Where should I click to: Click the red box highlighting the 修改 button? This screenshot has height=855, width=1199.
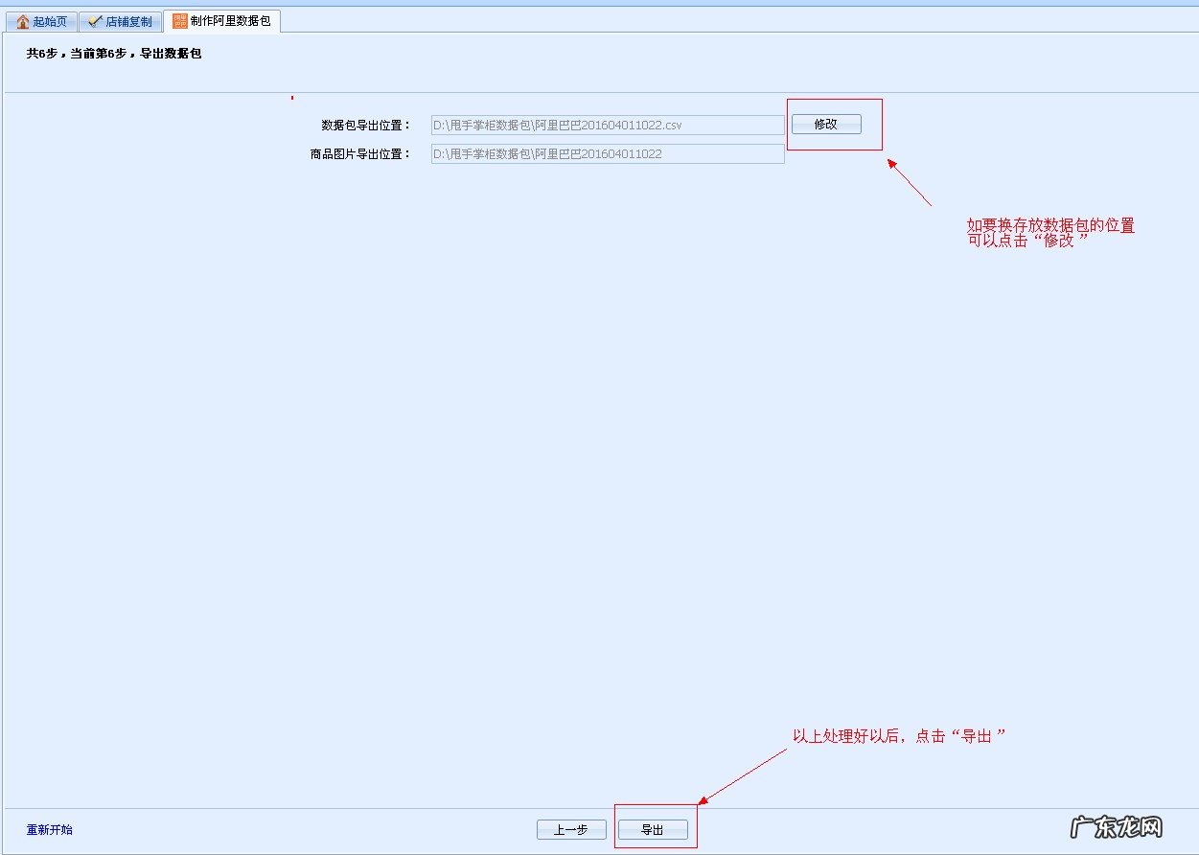point(834,124)
